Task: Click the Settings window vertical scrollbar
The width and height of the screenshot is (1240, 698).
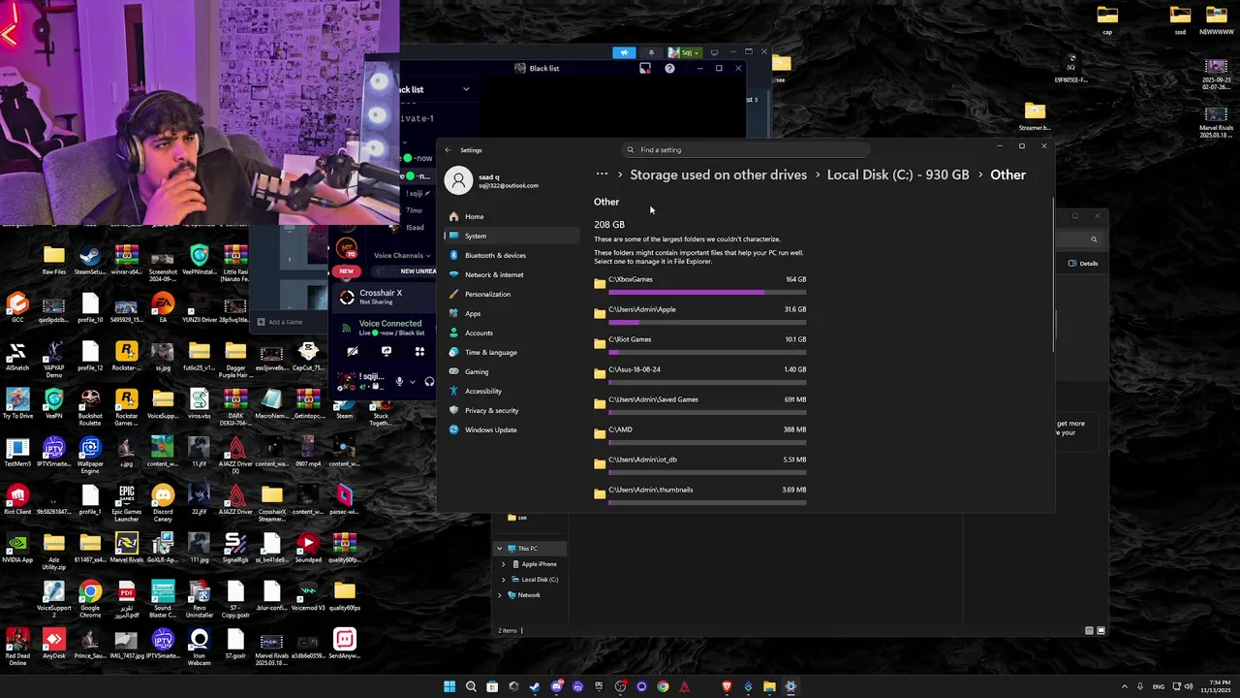Action: point(1053,276)
